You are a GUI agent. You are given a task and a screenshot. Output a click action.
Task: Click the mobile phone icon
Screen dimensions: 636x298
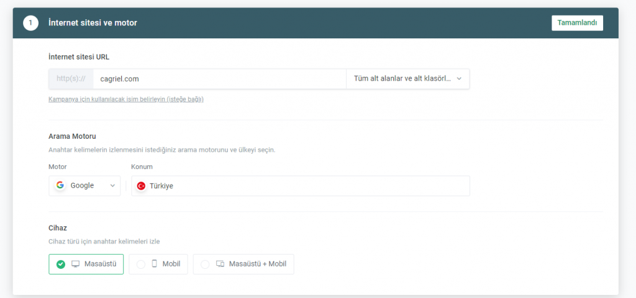tap(154, 264)
